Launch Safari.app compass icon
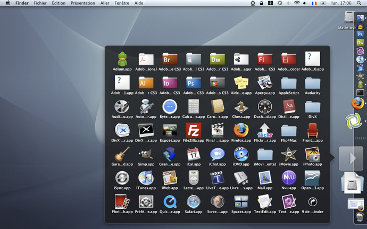 point(193,201)
